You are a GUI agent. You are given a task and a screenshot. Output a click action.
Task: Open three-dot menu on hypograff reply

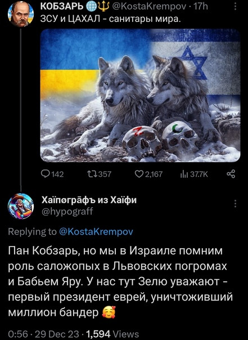click(236, 204)
